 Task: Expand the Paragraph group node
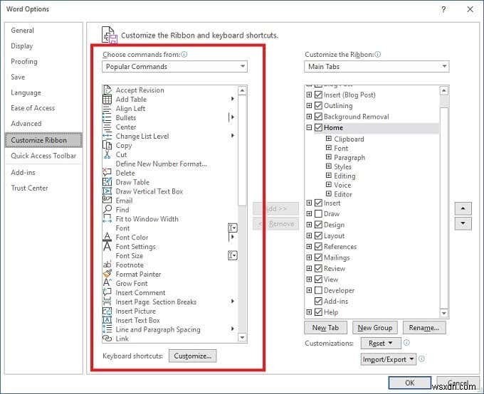pyautogui.click(x=329, y=157)
